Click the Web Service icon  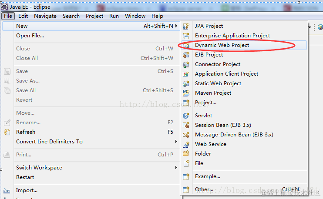click(186, 144)
